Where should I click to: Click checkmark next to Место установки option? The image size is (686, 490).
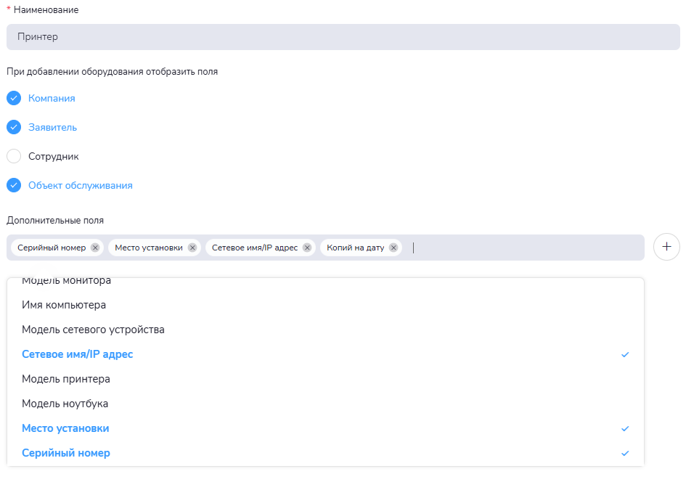625,429
